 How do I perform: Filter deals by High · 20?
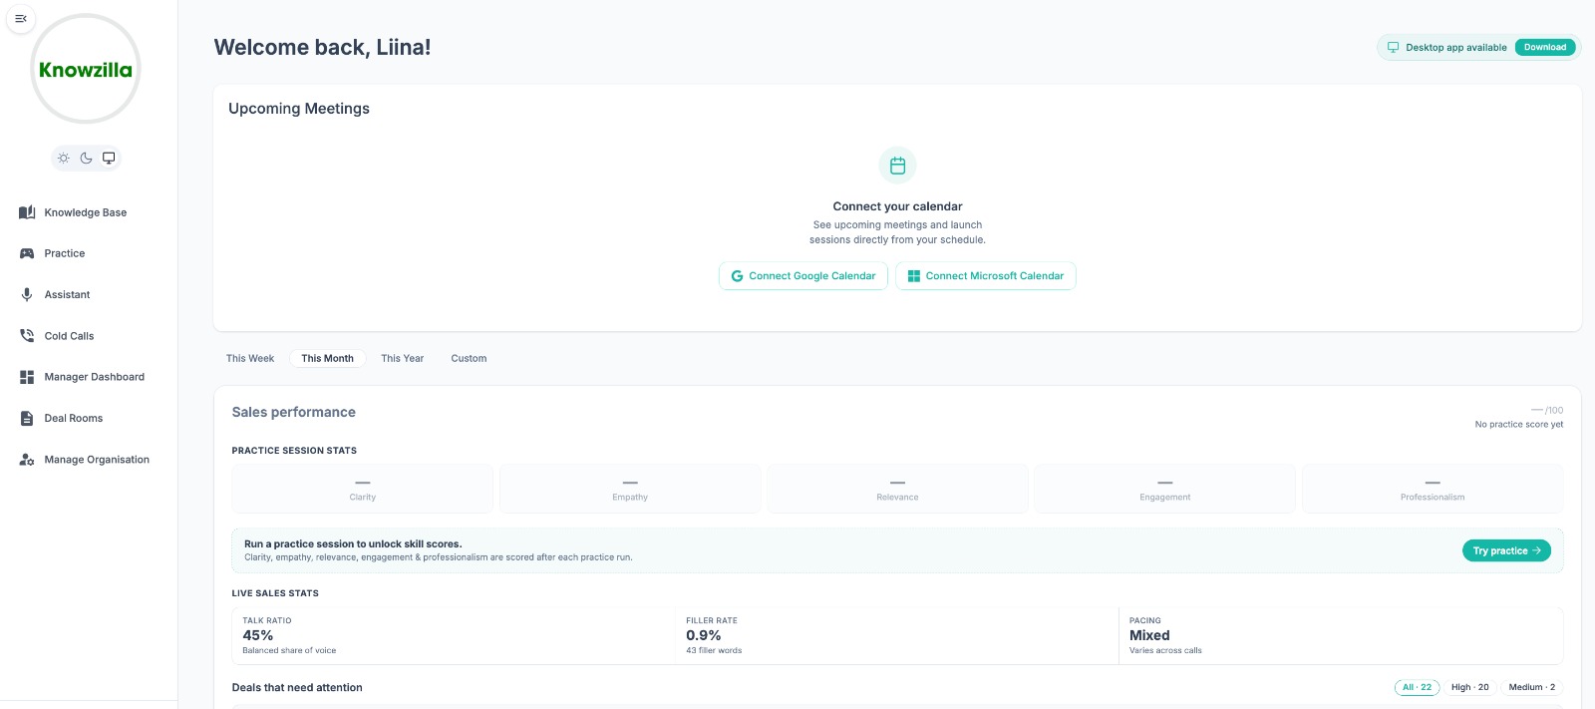[1469, 687]
